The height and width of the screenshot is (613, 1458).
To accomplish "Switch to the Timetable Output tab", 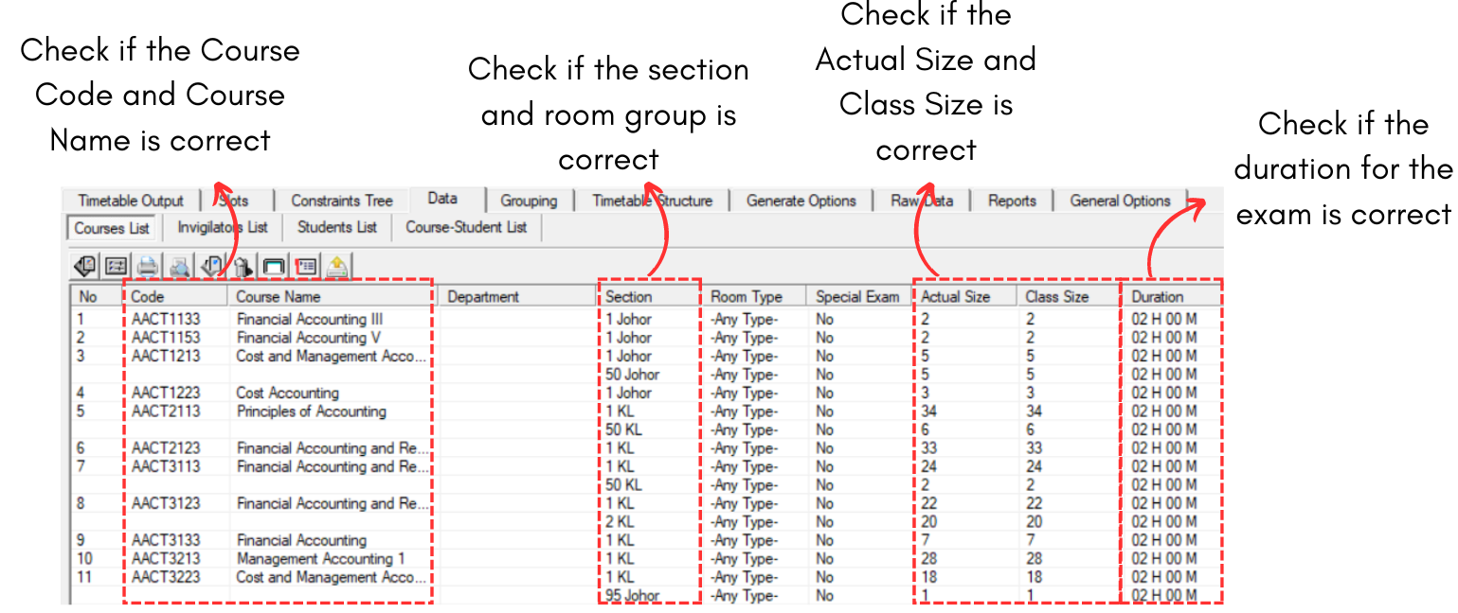I will (131, 201).
